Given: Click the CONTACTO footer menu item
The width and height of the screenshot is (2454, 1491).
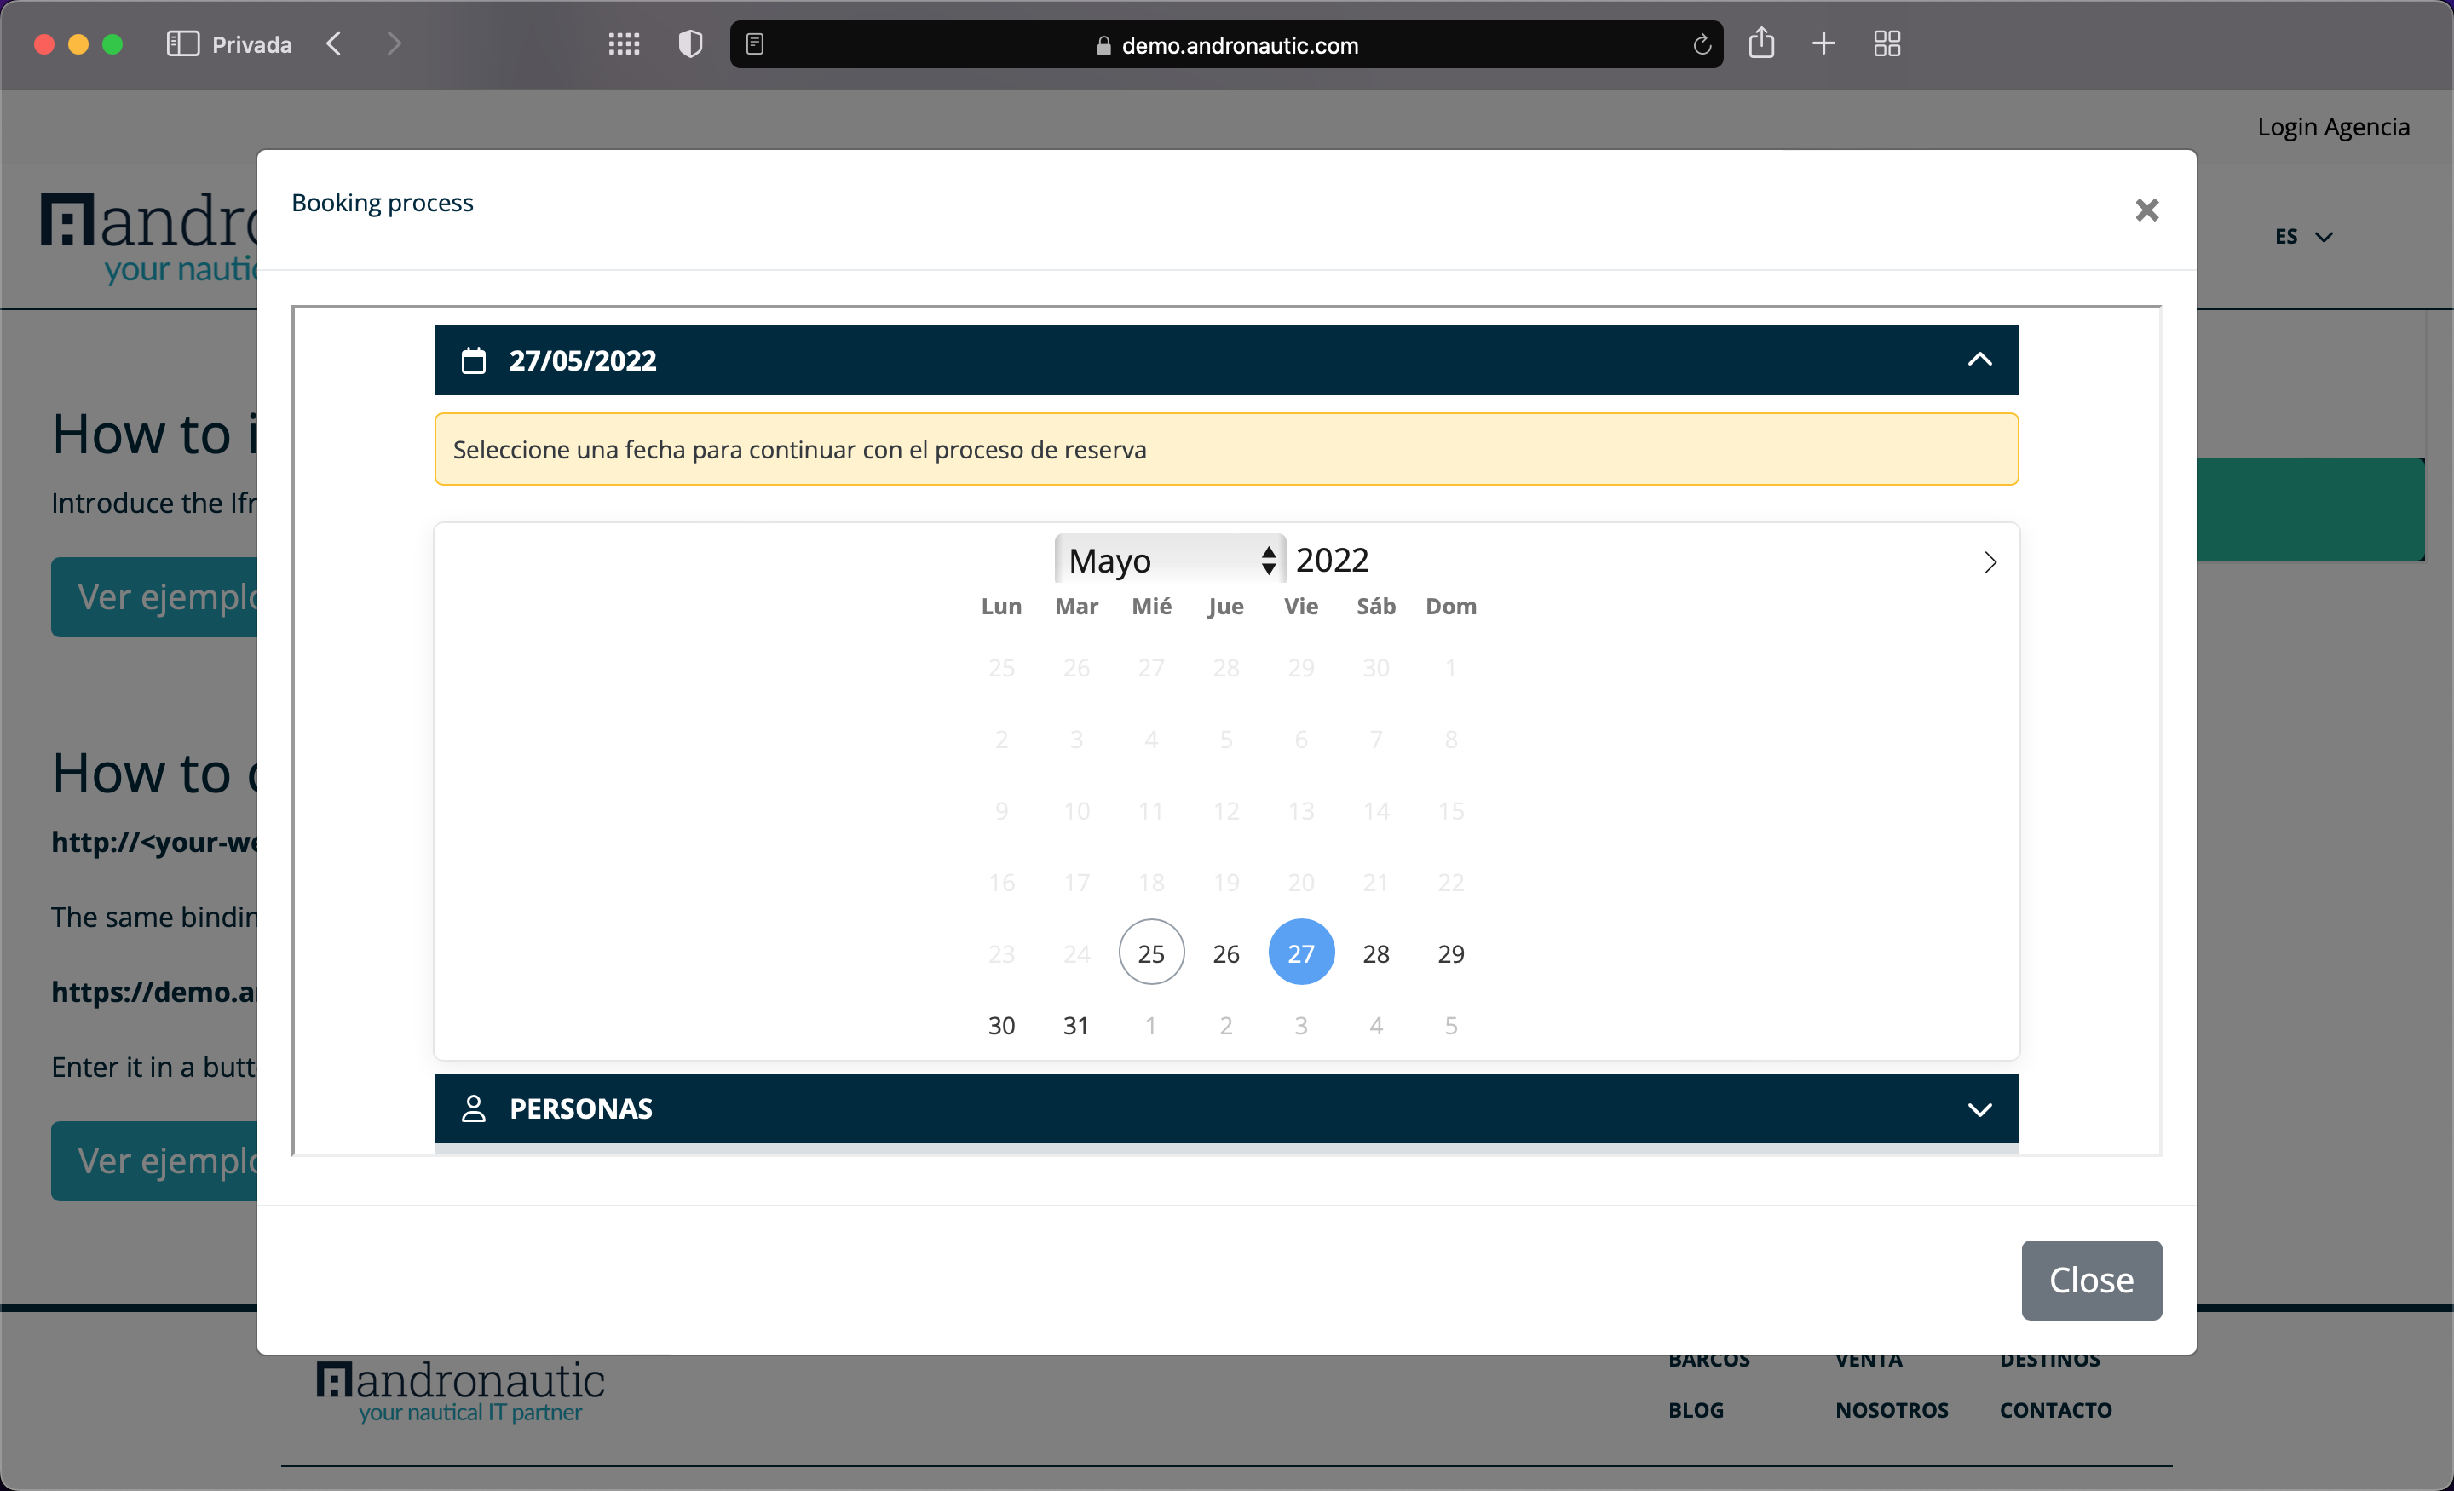Looking at the screenshot, I should pyautogui.click(x=2054, y=1410).
